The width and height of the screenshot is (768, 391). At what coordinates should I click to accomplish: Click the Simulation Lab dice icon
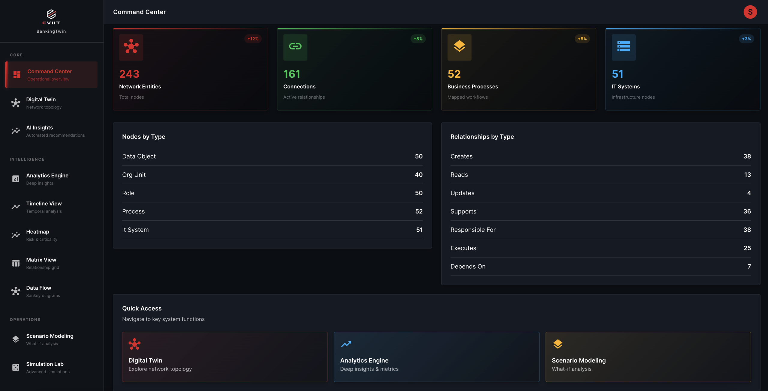coord(16,367)
